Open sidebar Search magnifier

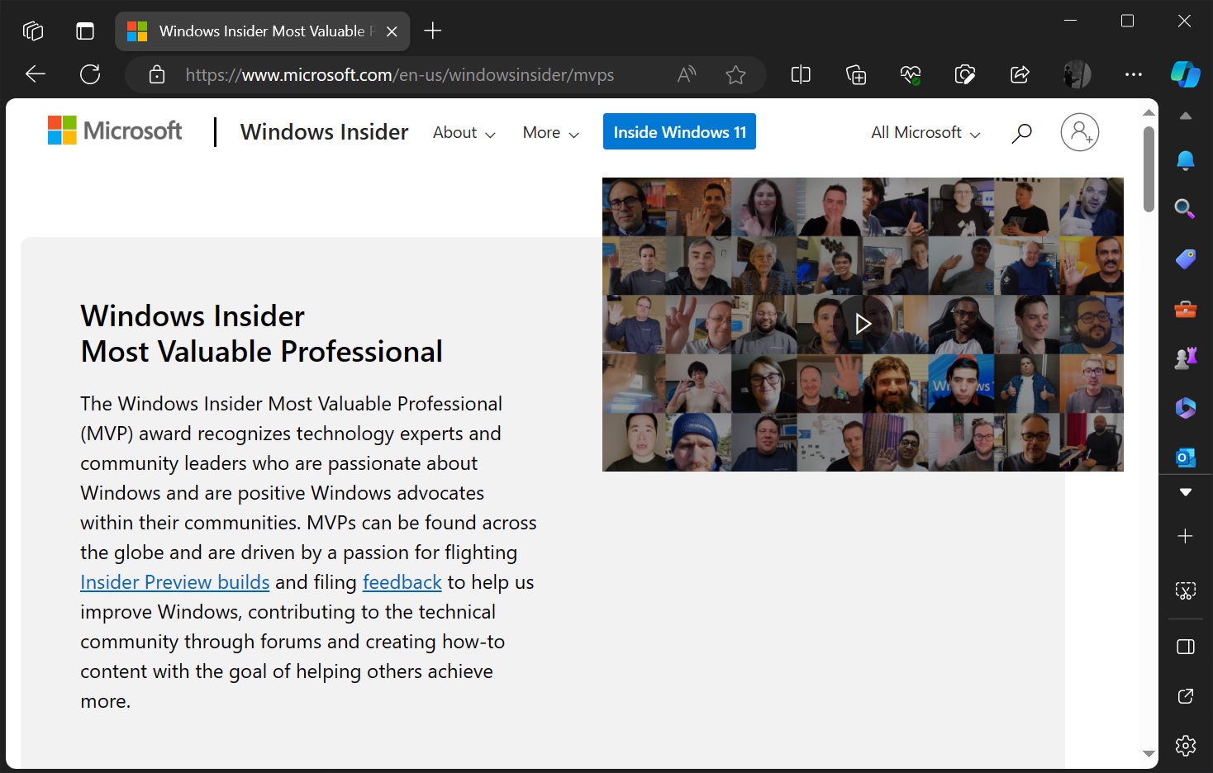[x=1186, y=209]
